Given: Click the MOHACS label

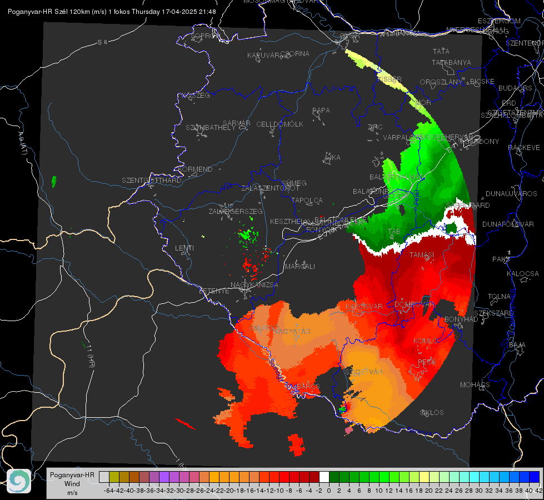Looking at the screenshot, I should 475,385.
